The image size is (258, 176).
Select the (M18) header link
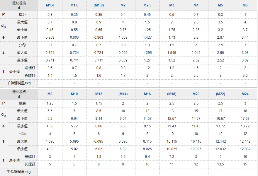[x=172, y=94]
